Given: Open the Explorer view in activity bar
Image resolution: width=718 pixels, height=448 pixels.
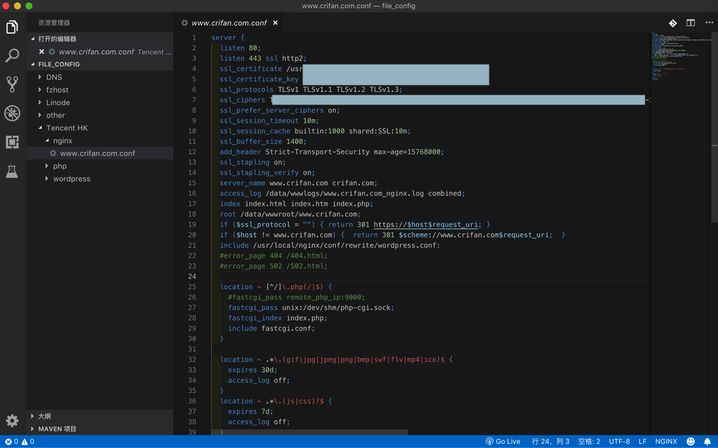Looking at the screenshot, I should 12,27.
